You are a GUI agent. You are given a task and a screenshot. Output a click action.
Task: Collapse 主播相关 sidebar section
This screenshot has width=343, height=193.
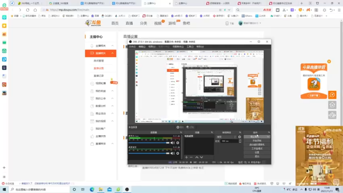[112, 46]
